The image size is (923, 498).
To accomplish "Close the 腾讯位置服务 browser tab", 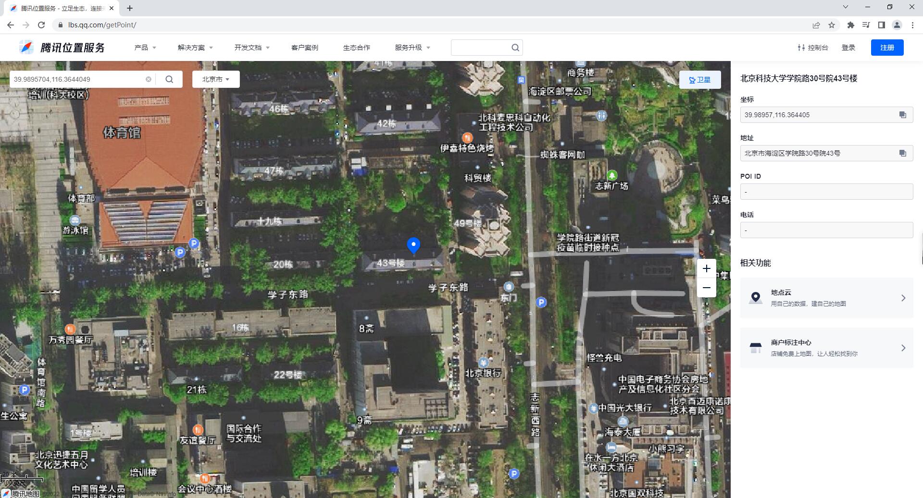I will 112,8.
